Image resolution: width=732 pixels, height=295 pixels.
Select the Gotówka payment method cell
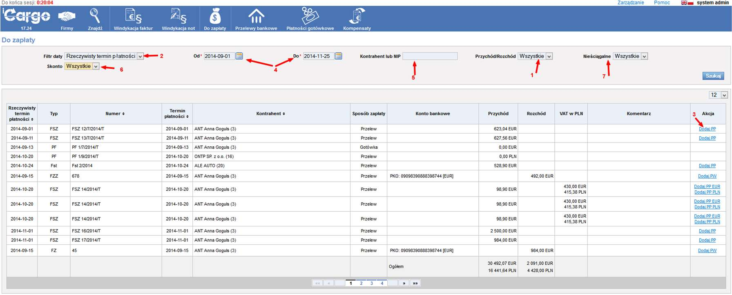(x=368, y=147)
